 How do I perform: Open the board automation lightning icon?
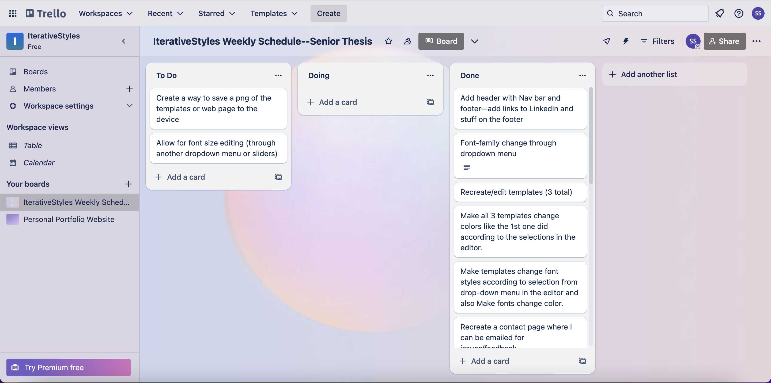pyautogui.click(x=626, y=41)
